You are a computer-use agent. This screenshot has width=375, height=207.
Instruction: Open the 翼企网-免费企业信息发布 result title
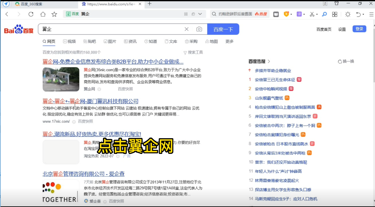113,62
